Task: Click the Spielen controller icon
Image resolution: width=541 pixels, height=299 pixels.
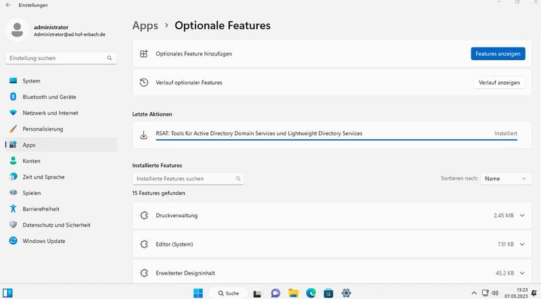Action: coord(13,193)
